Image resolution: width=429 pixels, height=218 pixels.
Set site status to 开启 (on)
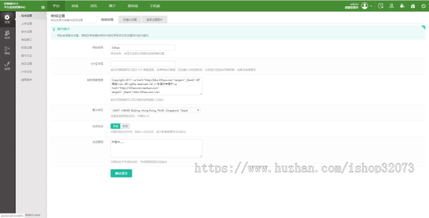(x=115, y=126)
